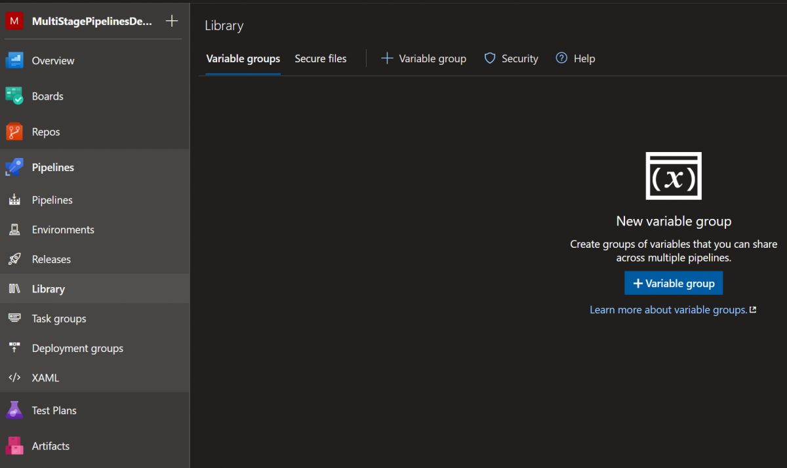Click + Variable group in top toolbar
The height and width of the screenshot is (468, 787).
click(x=424, y=59)
